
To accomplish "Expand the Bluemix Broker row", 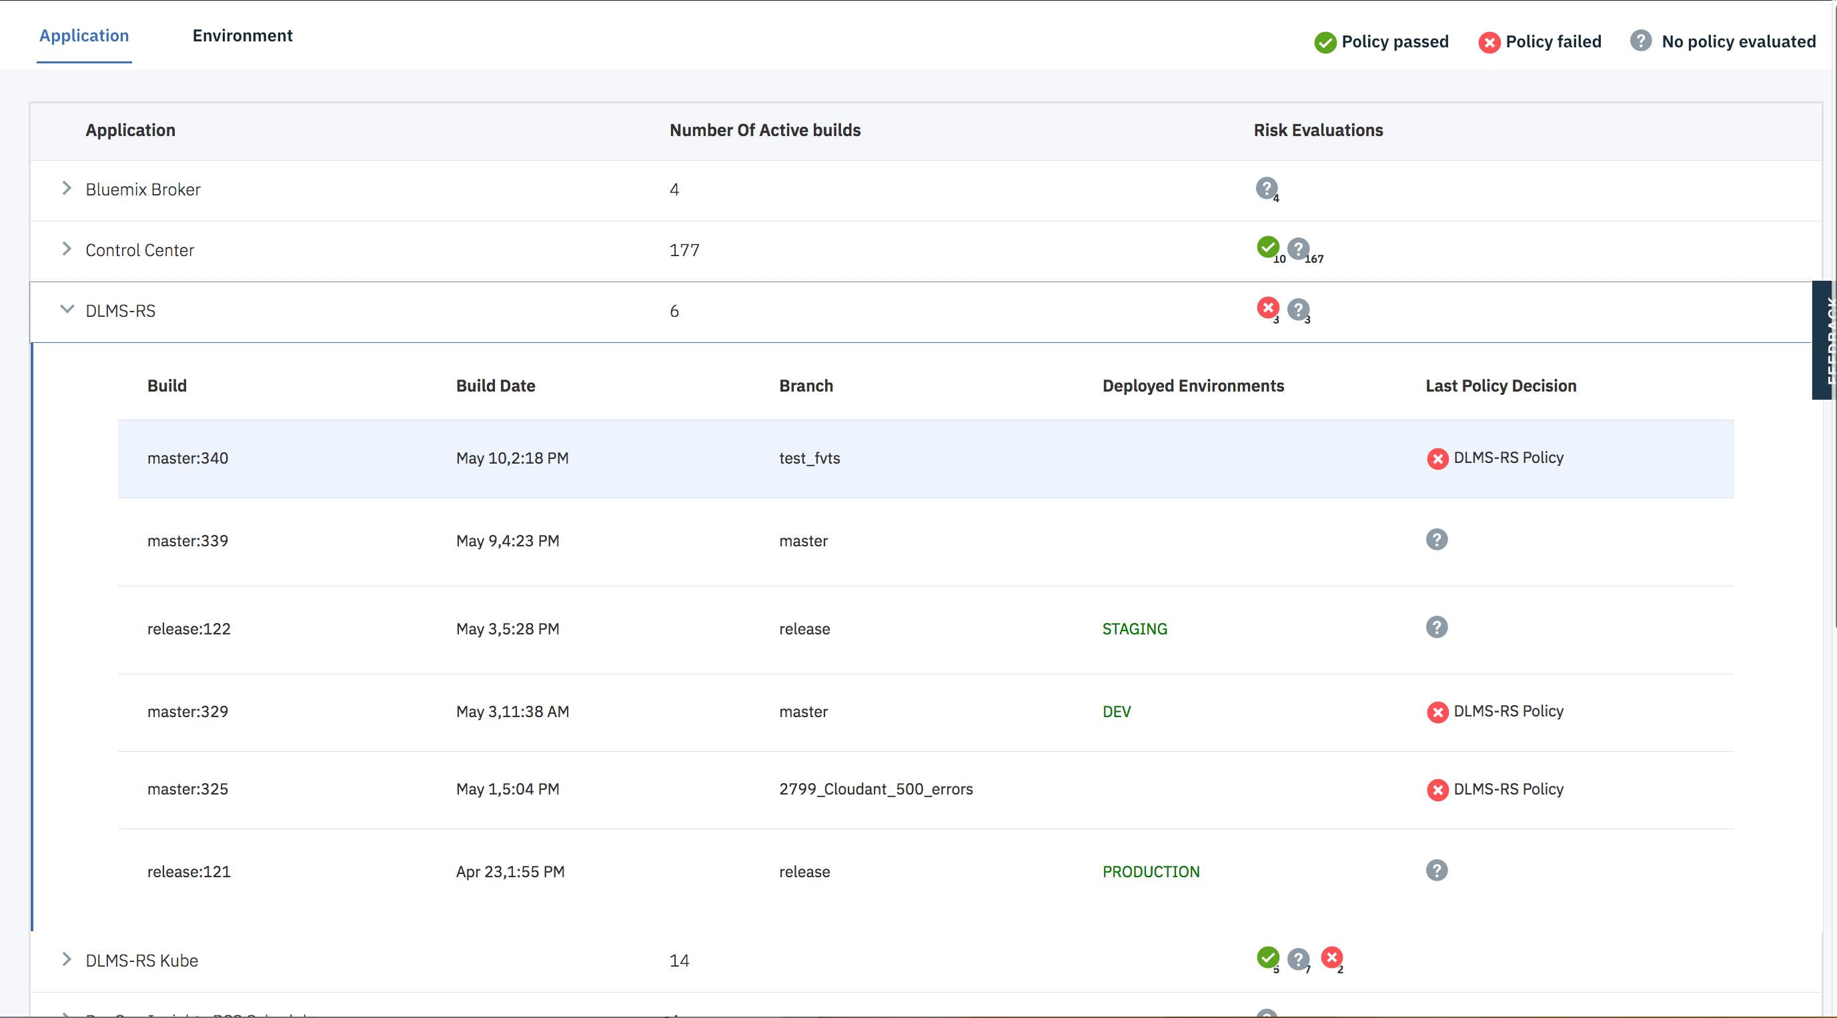I will click(x=66, y=188).
